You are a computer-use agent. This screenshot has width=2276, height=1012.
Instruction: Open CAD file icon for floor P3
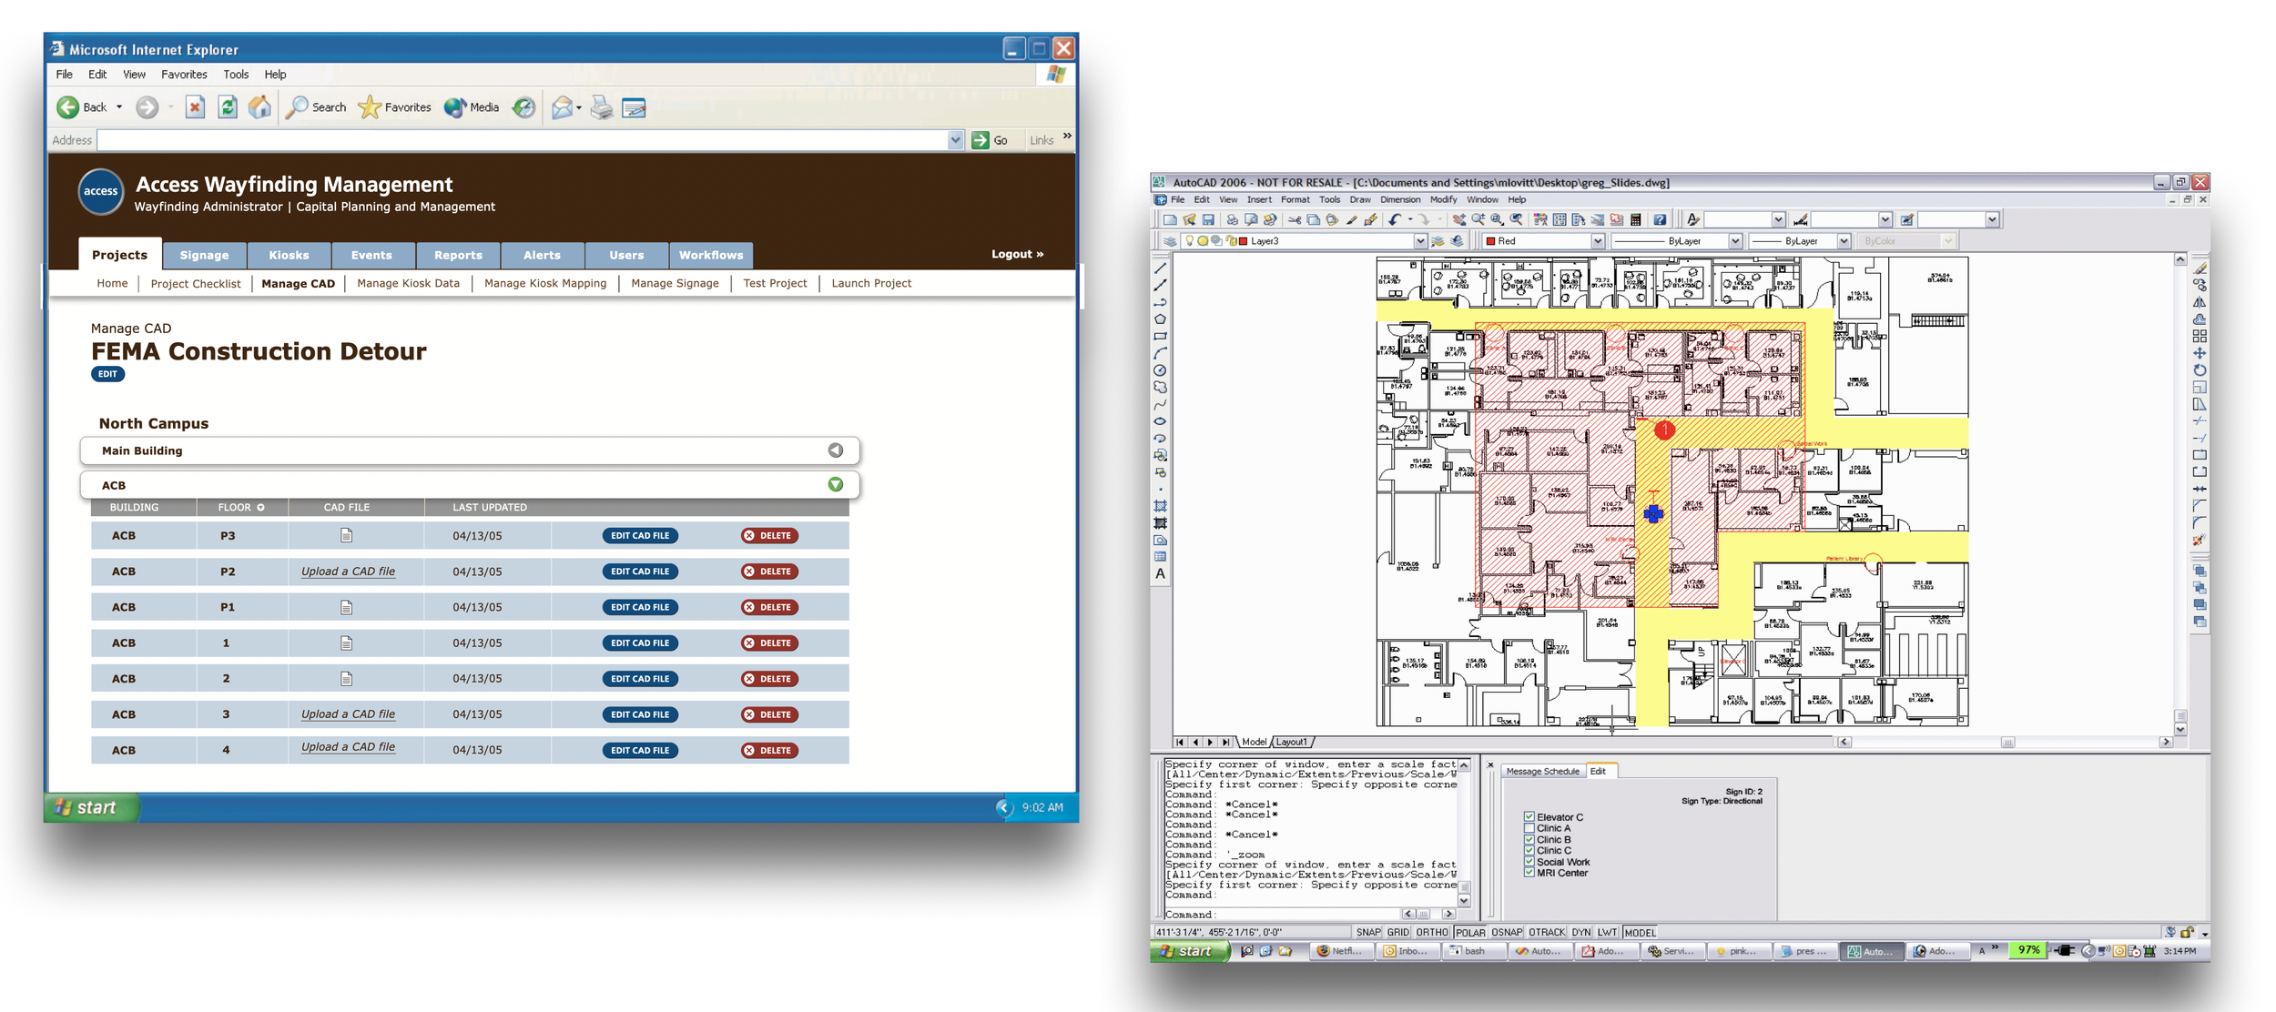[347, 536]
